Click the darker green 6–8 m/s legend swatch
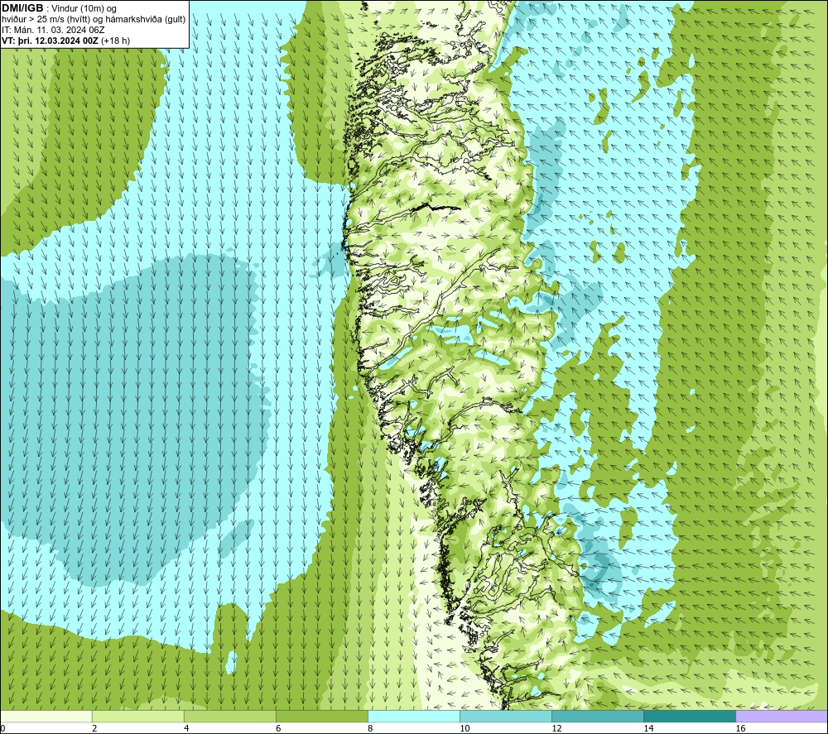The width and height of the screenshot is (828, 734). 322,716
